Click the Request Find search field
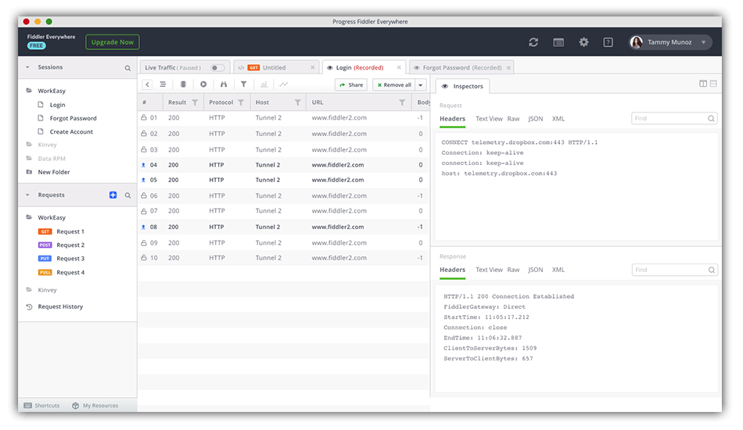 click(x=674, y=118)
